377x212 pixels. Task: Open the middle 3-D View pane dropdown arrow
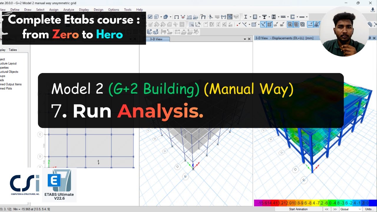[x=244, y=39]
